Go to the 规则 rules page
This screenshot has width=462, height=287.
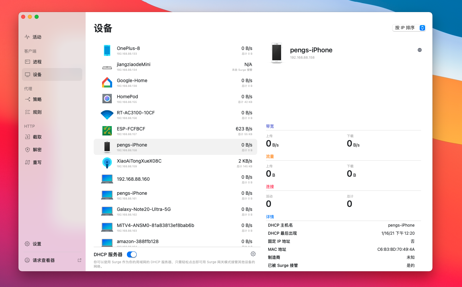pyautogui.click(x=37, y=112)
